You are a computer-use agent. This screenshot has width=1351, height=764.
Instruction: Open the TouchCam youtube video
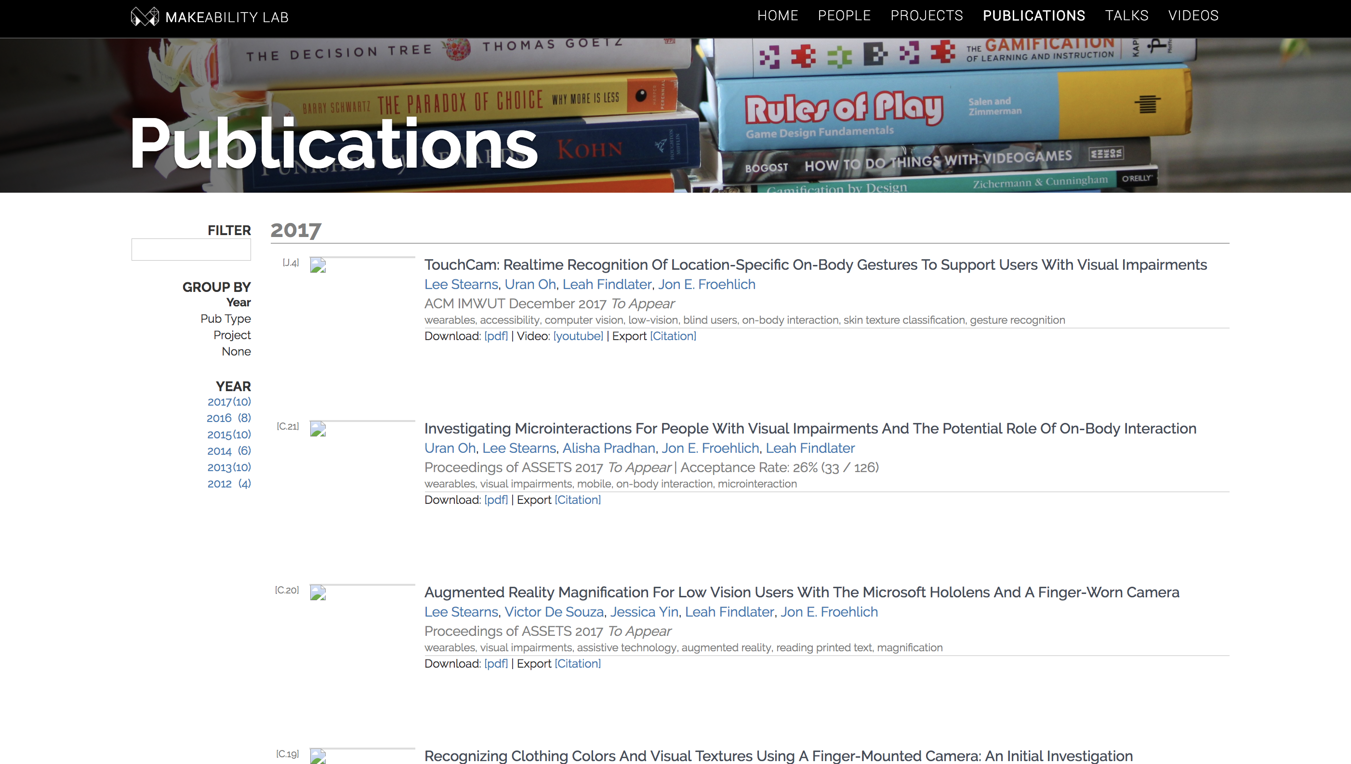[578, 336]
